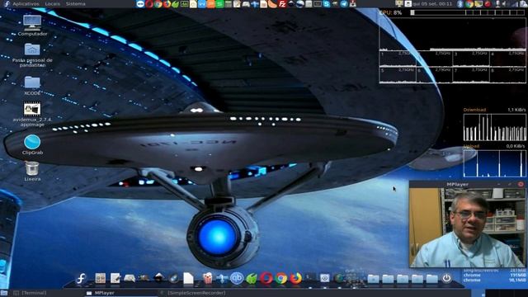The width and height of the screenshot is (528, 297).
Task: Click TeamViewer icon in top panel
Action: [x=140, y=3]
